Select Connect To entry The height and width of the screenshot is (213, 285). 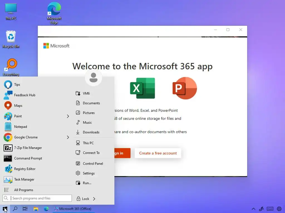[x=94, y=153]
